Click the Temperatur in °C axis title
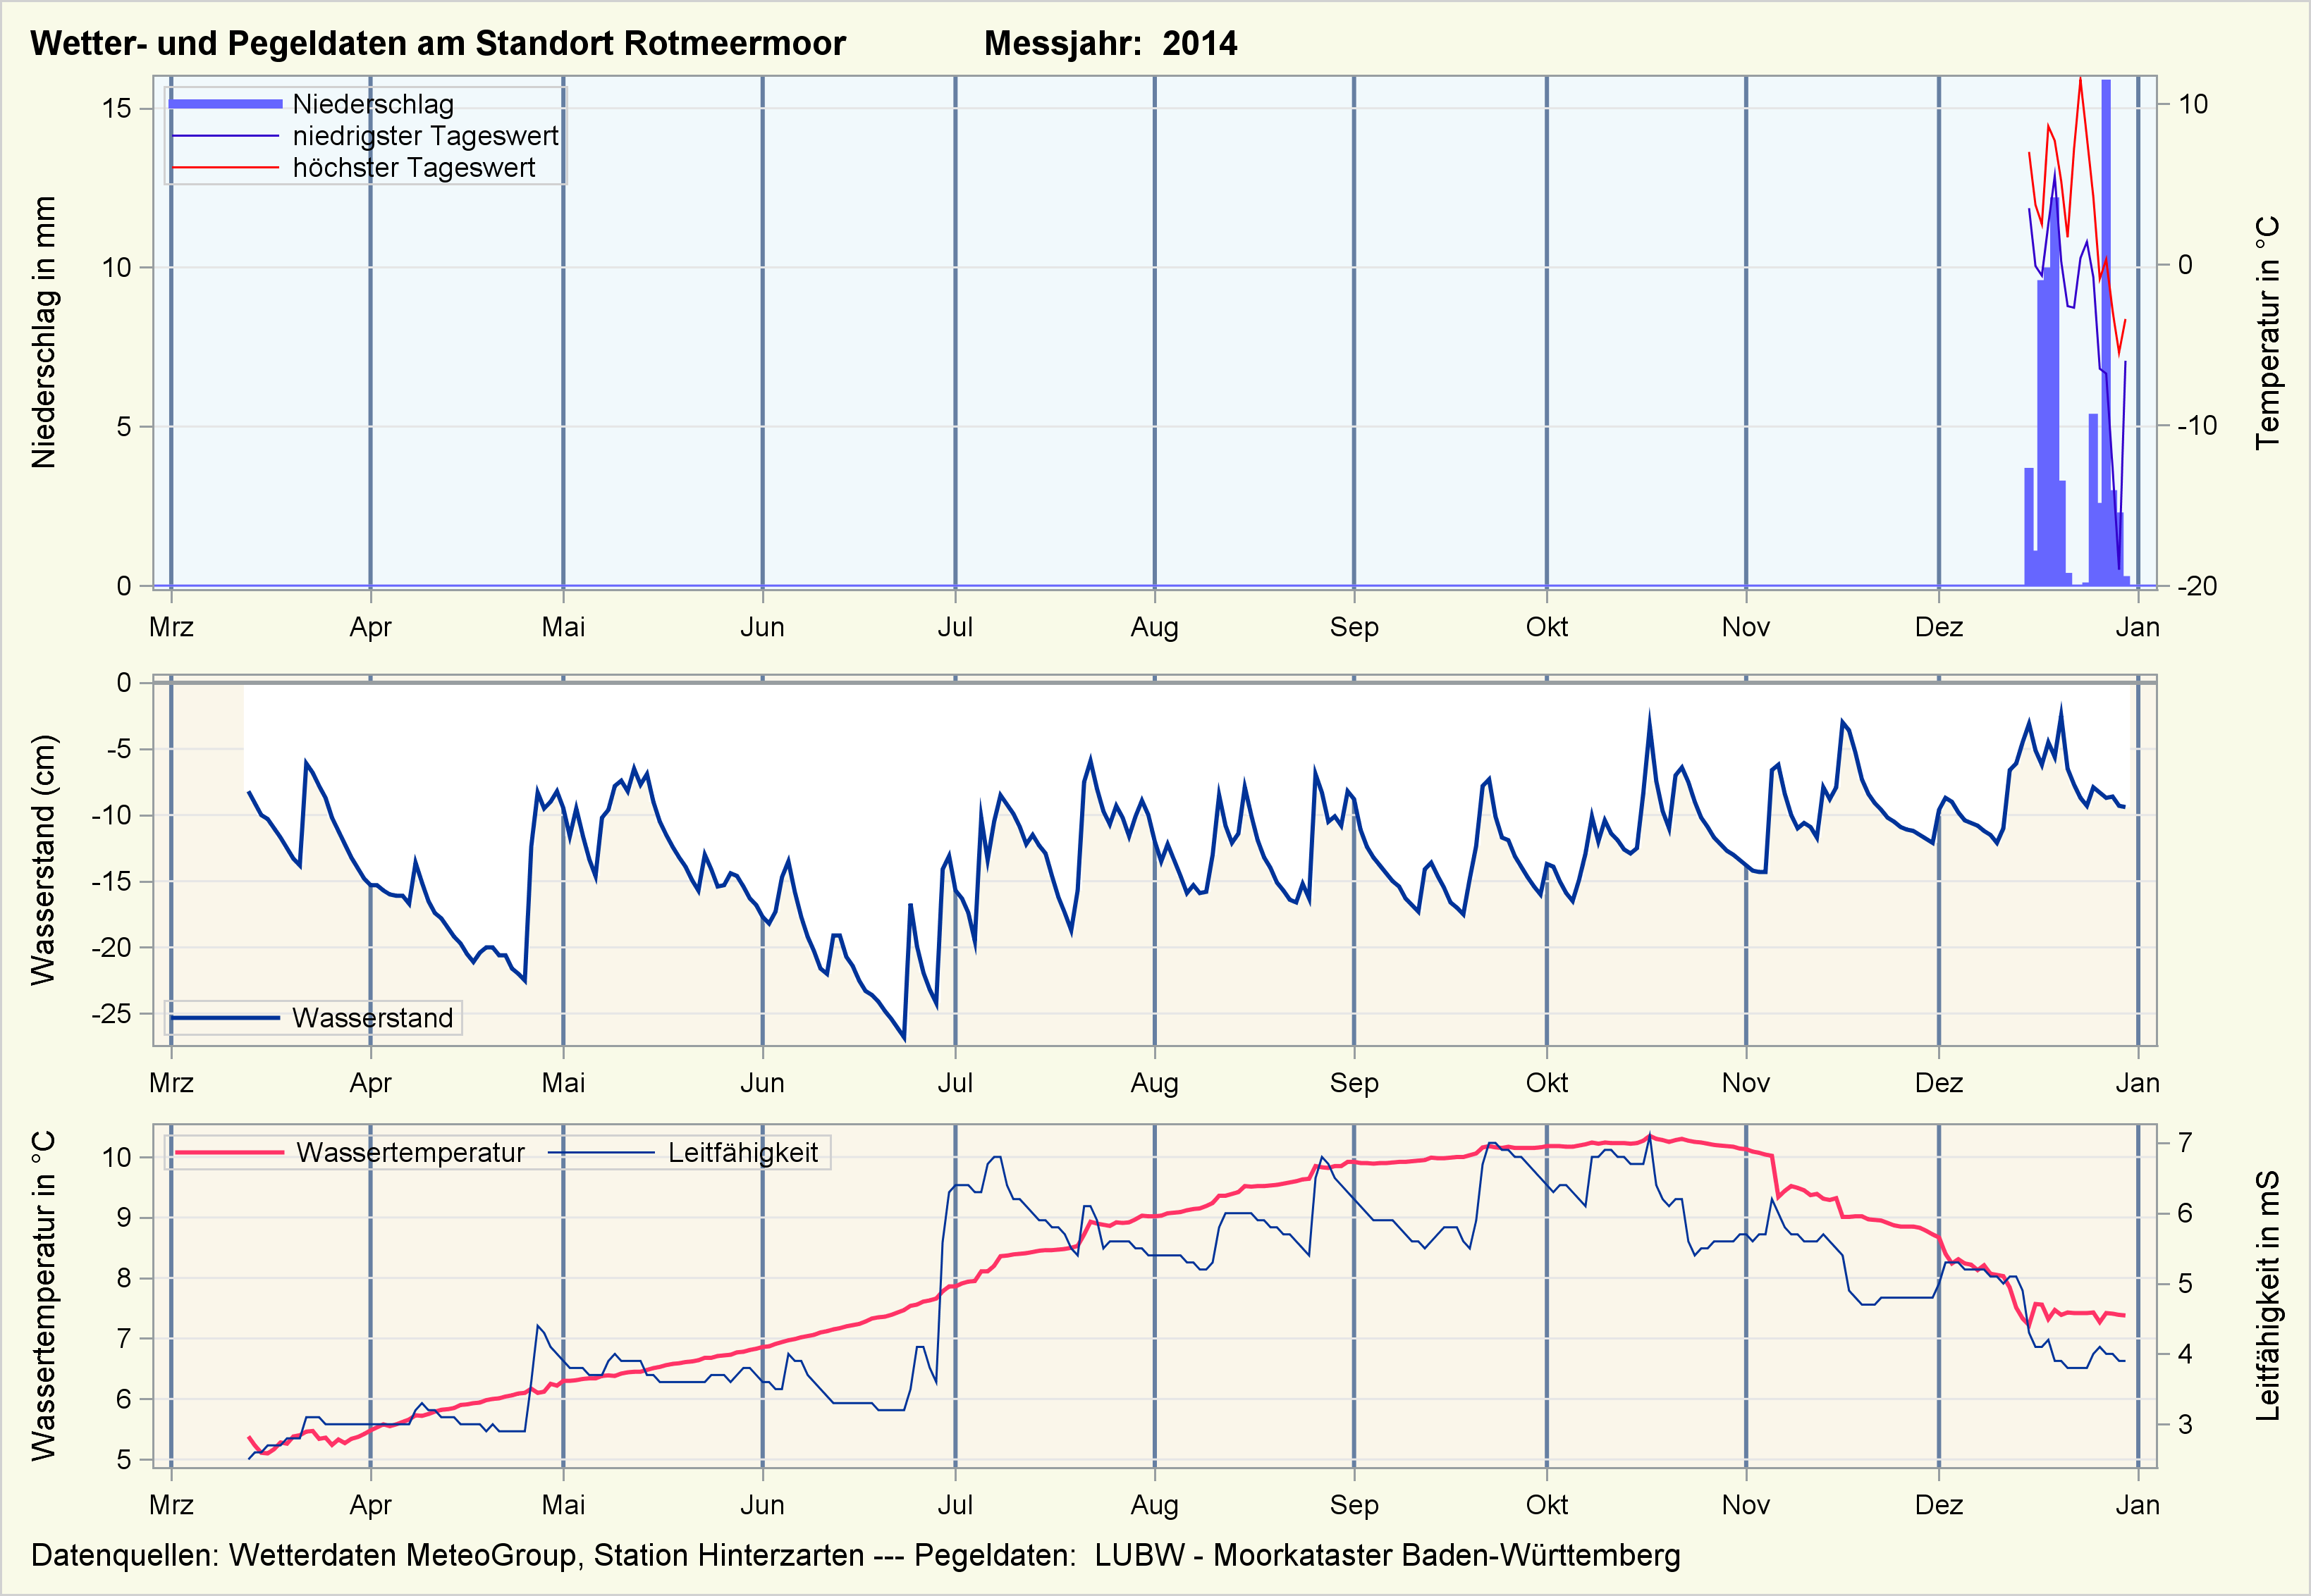This screenshot has height=1596, width=2311. [2267, 332]
